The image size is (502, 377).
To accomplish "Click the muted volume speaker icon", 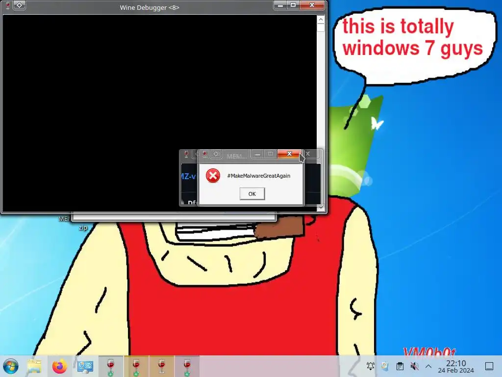I will click(414, 366).
